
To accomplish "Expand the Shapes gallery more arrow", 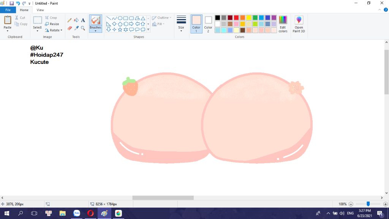I will click(149, 30).
